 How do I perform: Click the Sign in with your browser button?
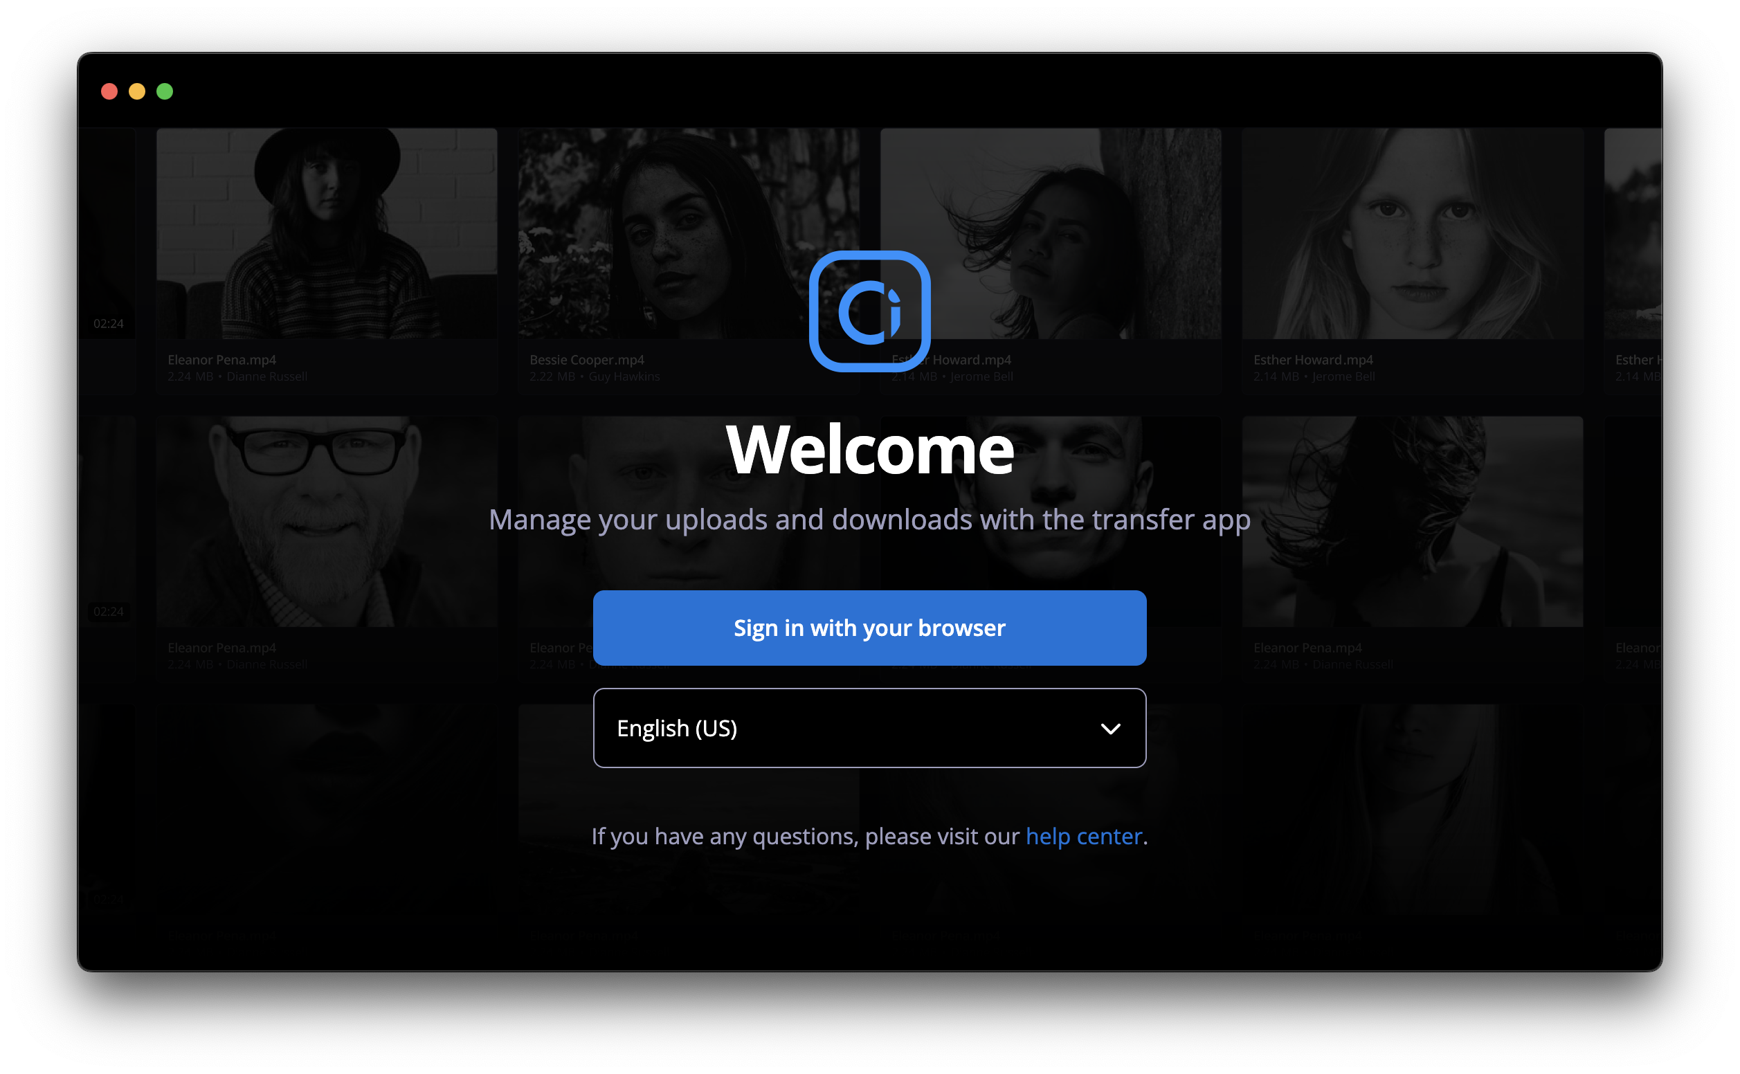[x=869, y=628]
